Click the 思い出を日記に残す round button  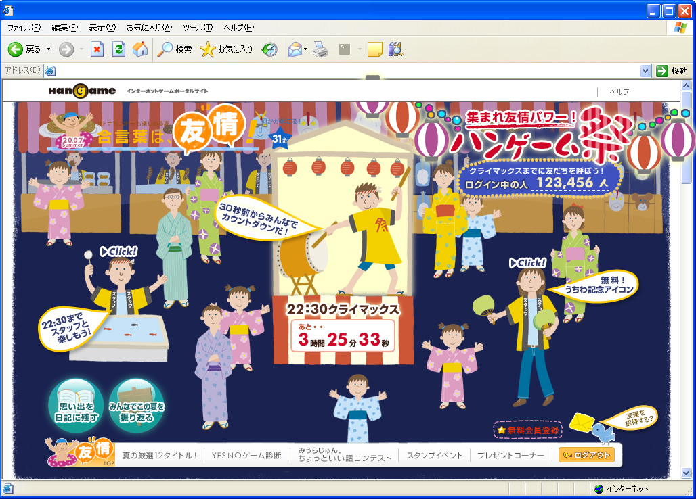coord(76,406)
